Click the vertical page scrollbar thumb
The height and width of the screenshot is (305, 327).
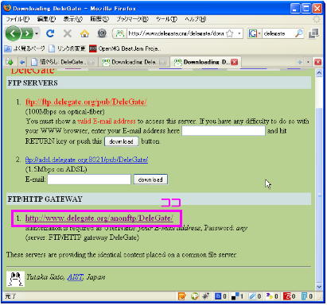coord(319,195)
